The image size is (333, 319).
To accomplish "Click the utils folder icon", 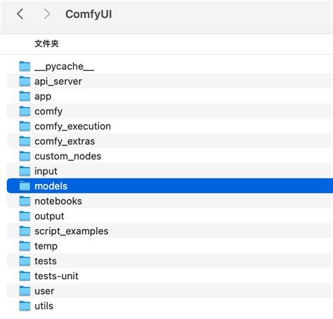I will (x=25, y=306).
